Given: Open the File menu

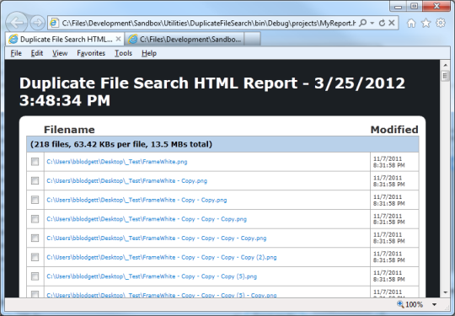Looking at the screenshot, I should pos(16,53).
